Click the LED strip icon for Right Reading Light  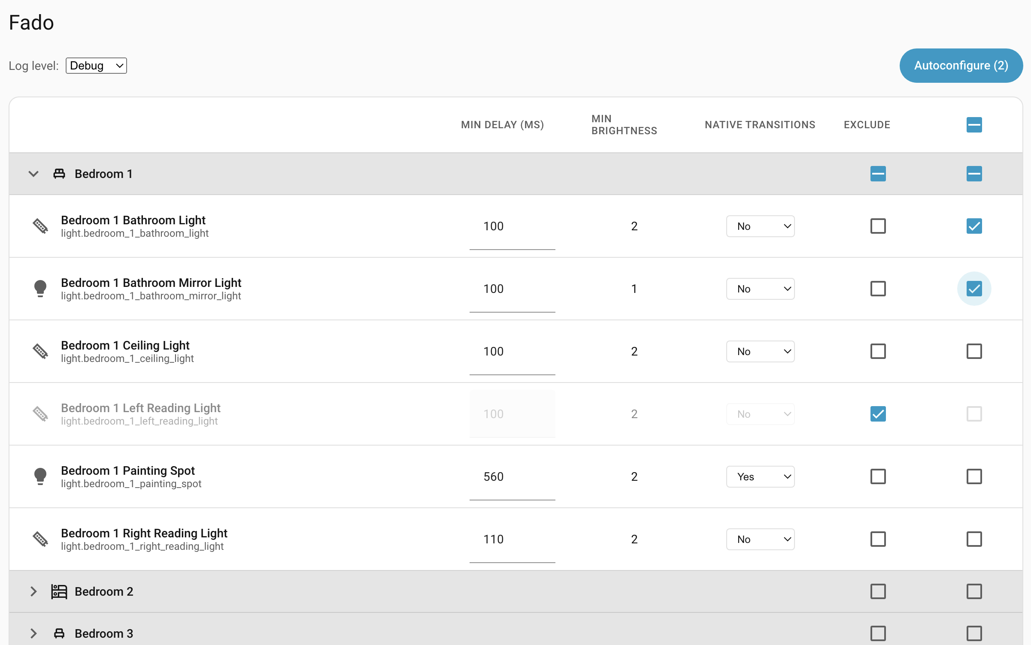pyautogui.click(x=40, y=539)
